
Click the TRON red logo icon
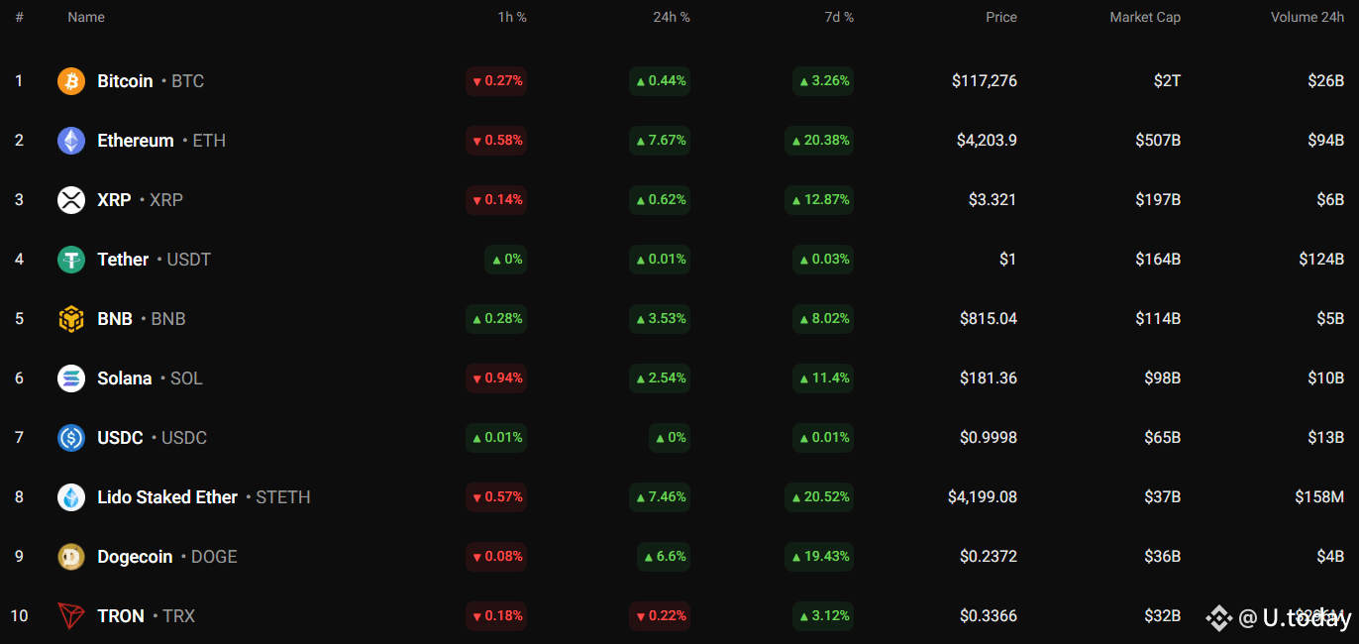pos(71,616)
